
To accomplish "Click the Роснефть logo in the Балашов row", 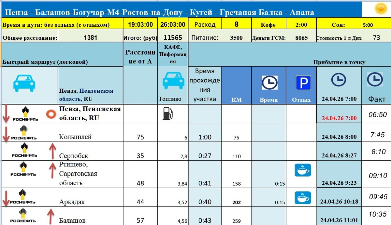I will point(23,216).
